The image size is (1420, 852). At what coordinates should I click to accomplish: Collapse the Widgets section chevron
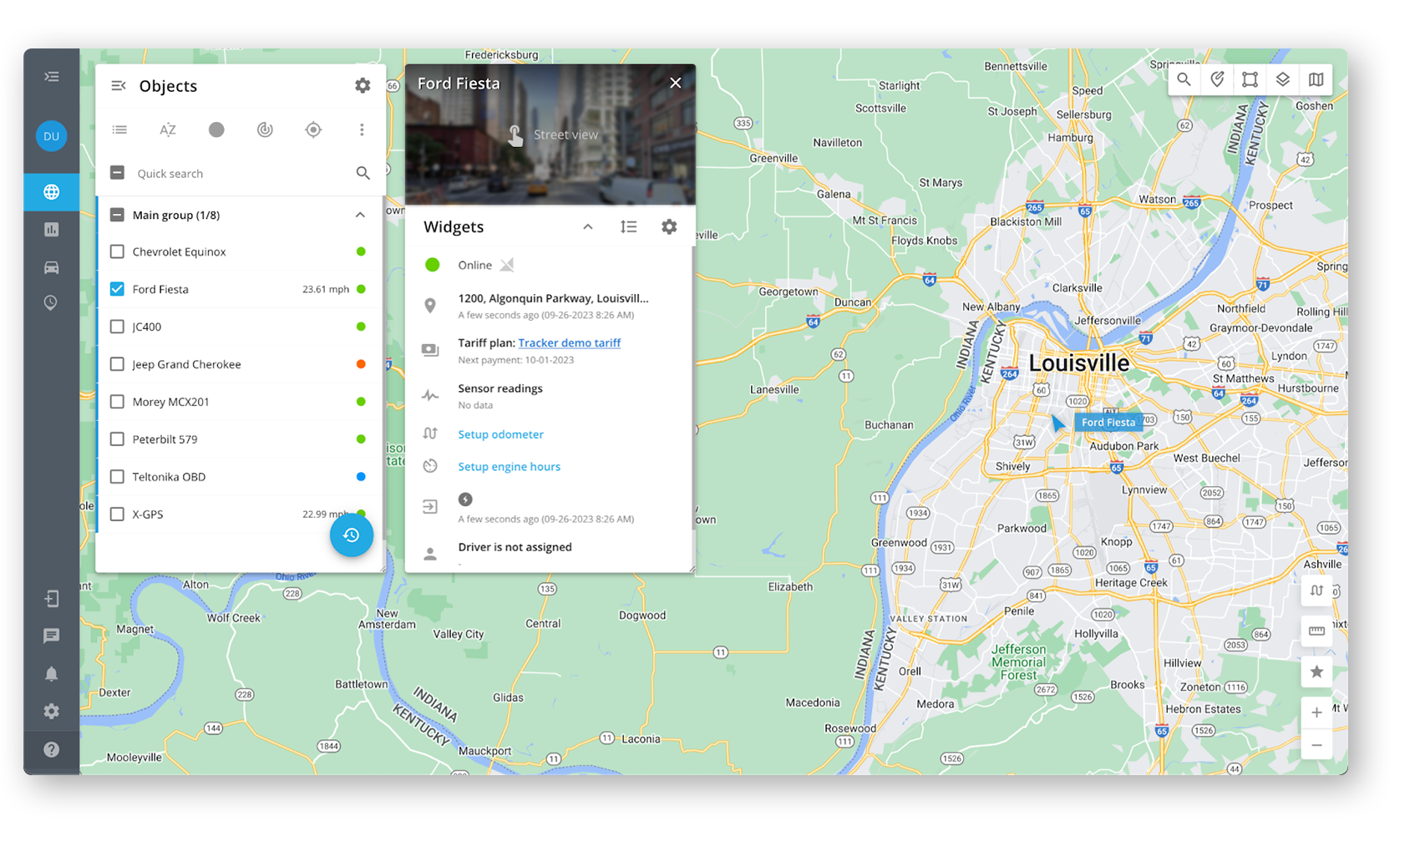(588, 227)
